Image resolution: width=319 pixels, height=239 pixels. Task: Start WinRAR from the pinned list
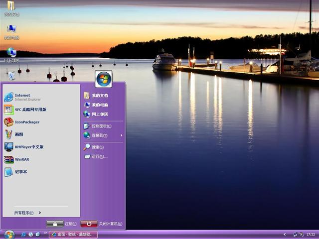[21, 160]
